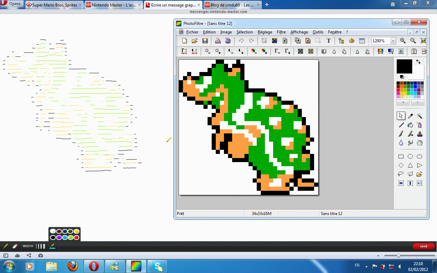Image resolution: width=437 pixels, height=273 pixels.
Task: Pick the lime green messenger palette color
Action: [x=70, y=238]
